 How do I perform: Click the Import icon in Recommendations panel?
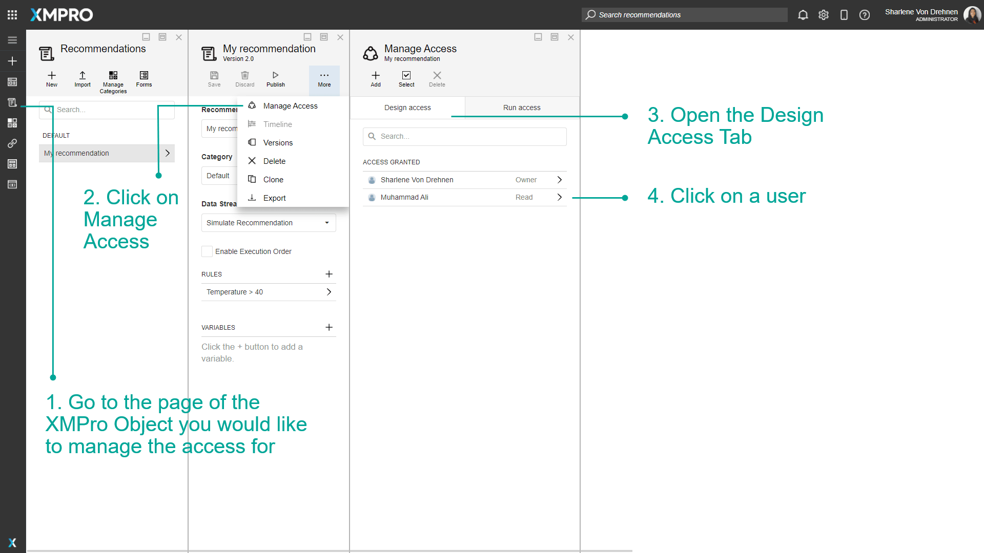point(82,79)
